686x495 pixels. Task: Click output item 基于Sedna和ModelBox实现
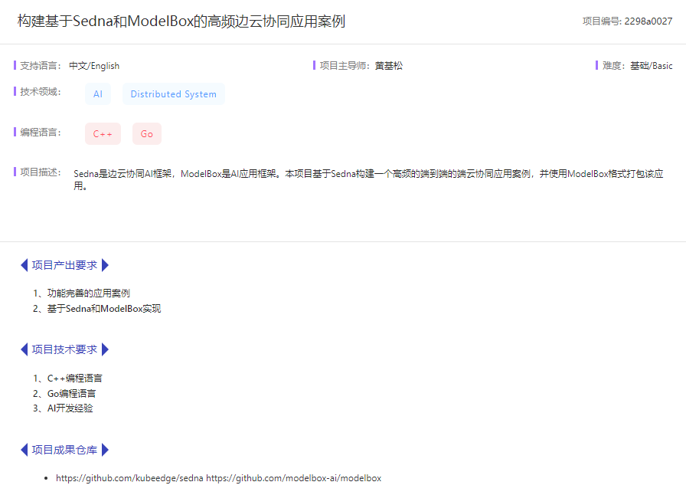click(x=104, y=308)
